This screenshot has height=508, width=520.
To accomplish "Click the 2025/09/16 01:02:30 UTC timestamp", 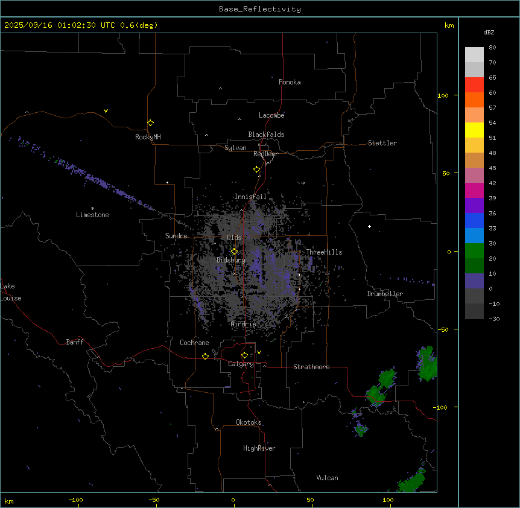I will pyautogui.click(x=81, y=25).
